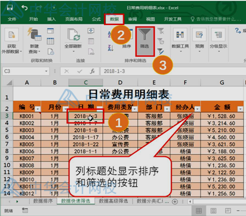Click the clear filter icon beside 筛选

(x=161, y=31)
